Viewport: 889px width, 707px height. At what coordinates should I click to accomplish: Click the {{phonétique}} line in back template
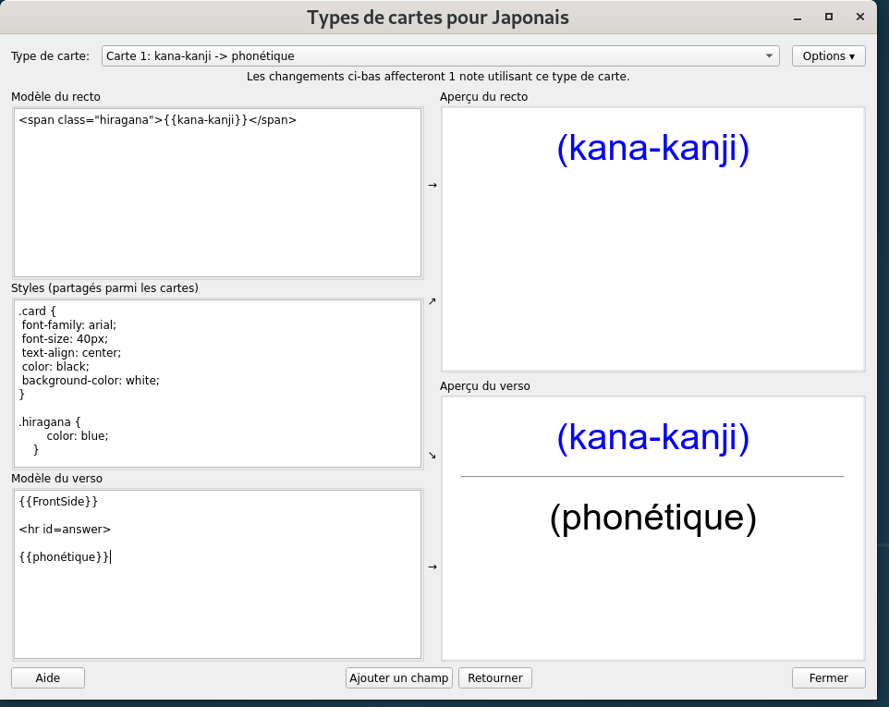click(x=64, y=557)
